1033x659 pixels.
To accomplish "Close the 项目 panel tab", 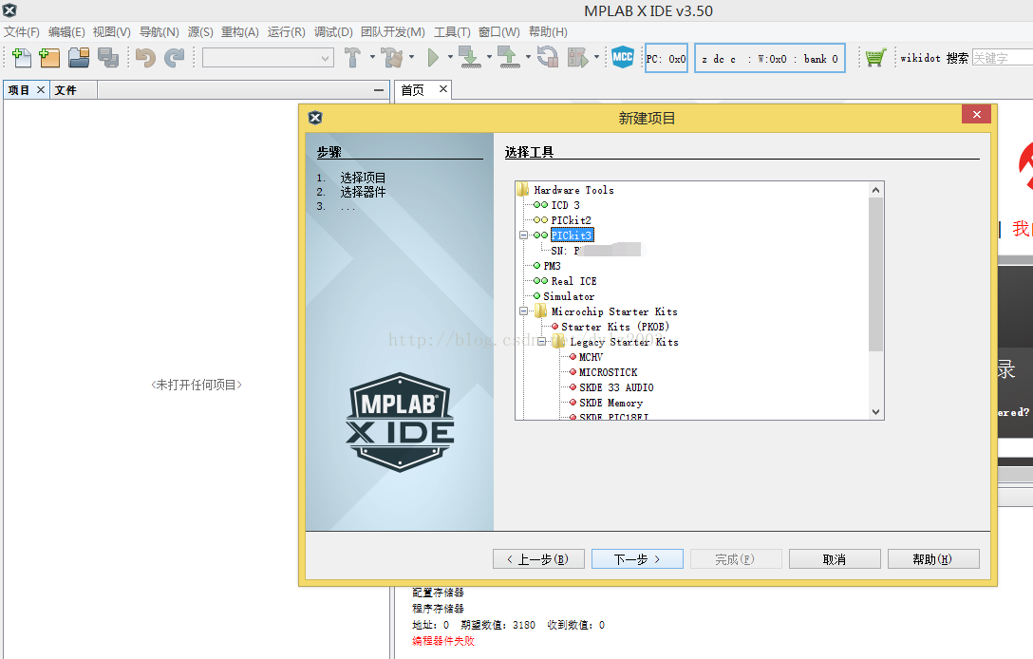I will click(41, 89).
